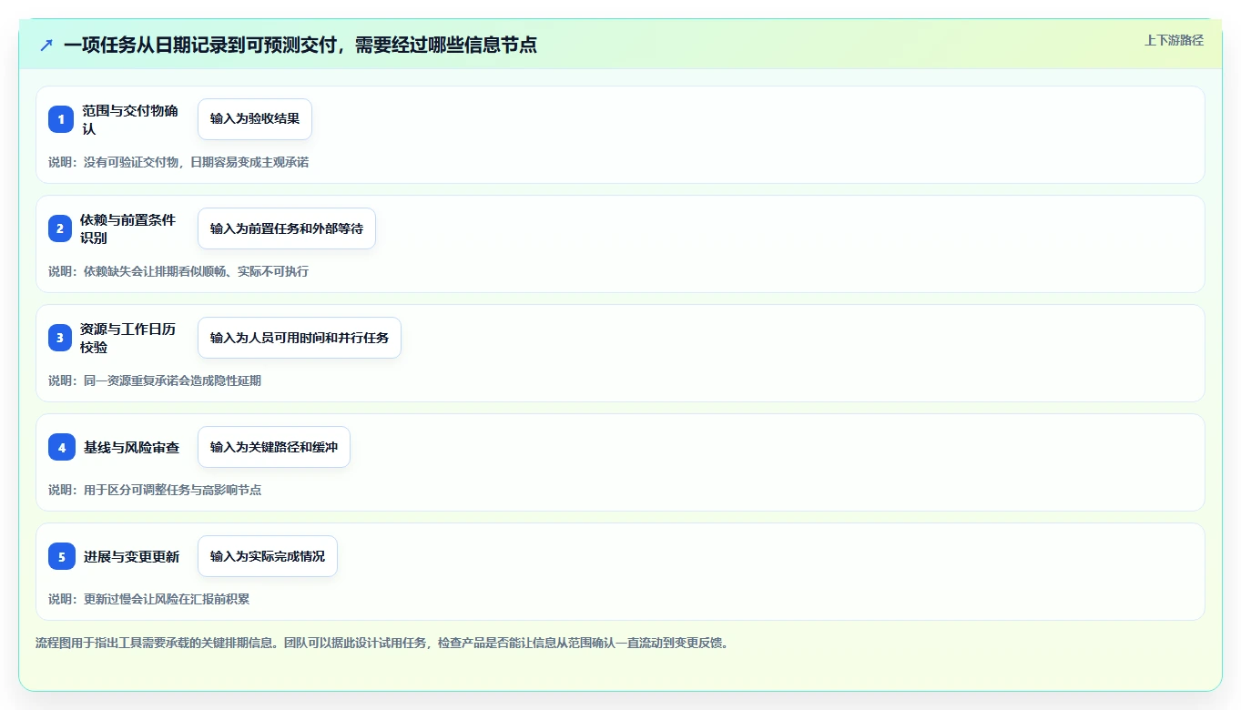Screen dimensions: 1241x710
Task: Select the step title 进展与变更更新
Action: point(132,556)
